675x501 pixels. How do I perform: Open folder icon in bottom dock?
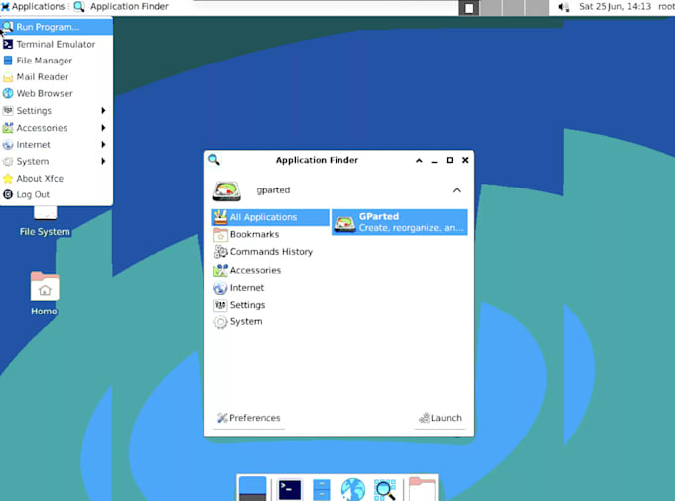422,489
